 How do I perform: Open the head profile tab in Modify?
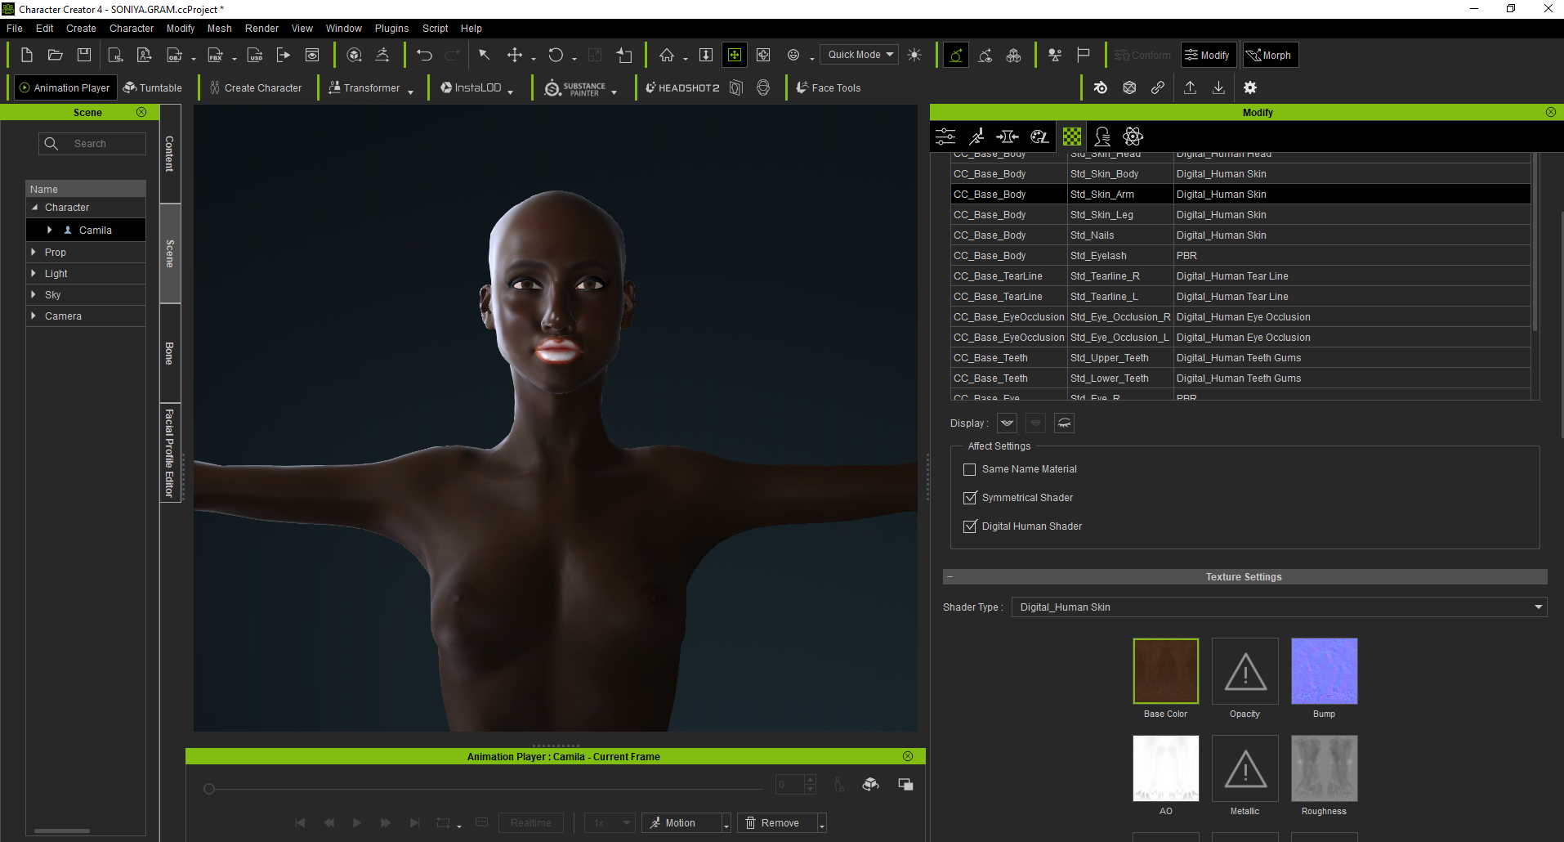point(1102,137)
